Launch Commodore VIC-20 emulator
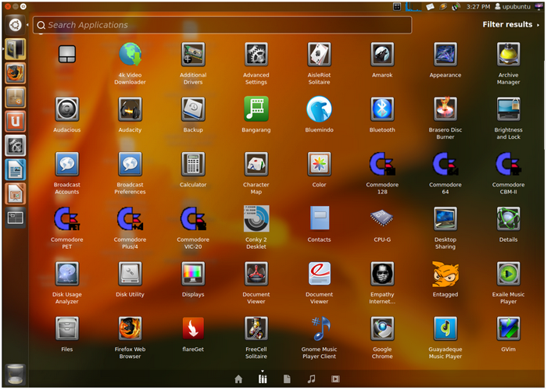The width and height of the screenshot is (547, 390). [193, 218]
